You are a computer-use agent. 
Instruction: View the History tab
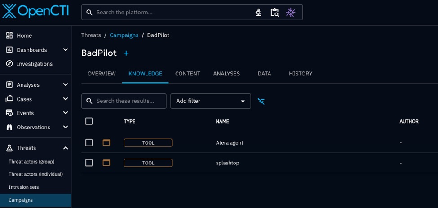click(x=301, y=74)
